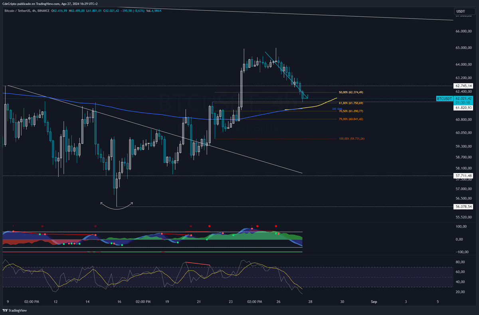Click the 58.700,00 price axis label
The height and width of the screenshot is (315, 479).
463,157
